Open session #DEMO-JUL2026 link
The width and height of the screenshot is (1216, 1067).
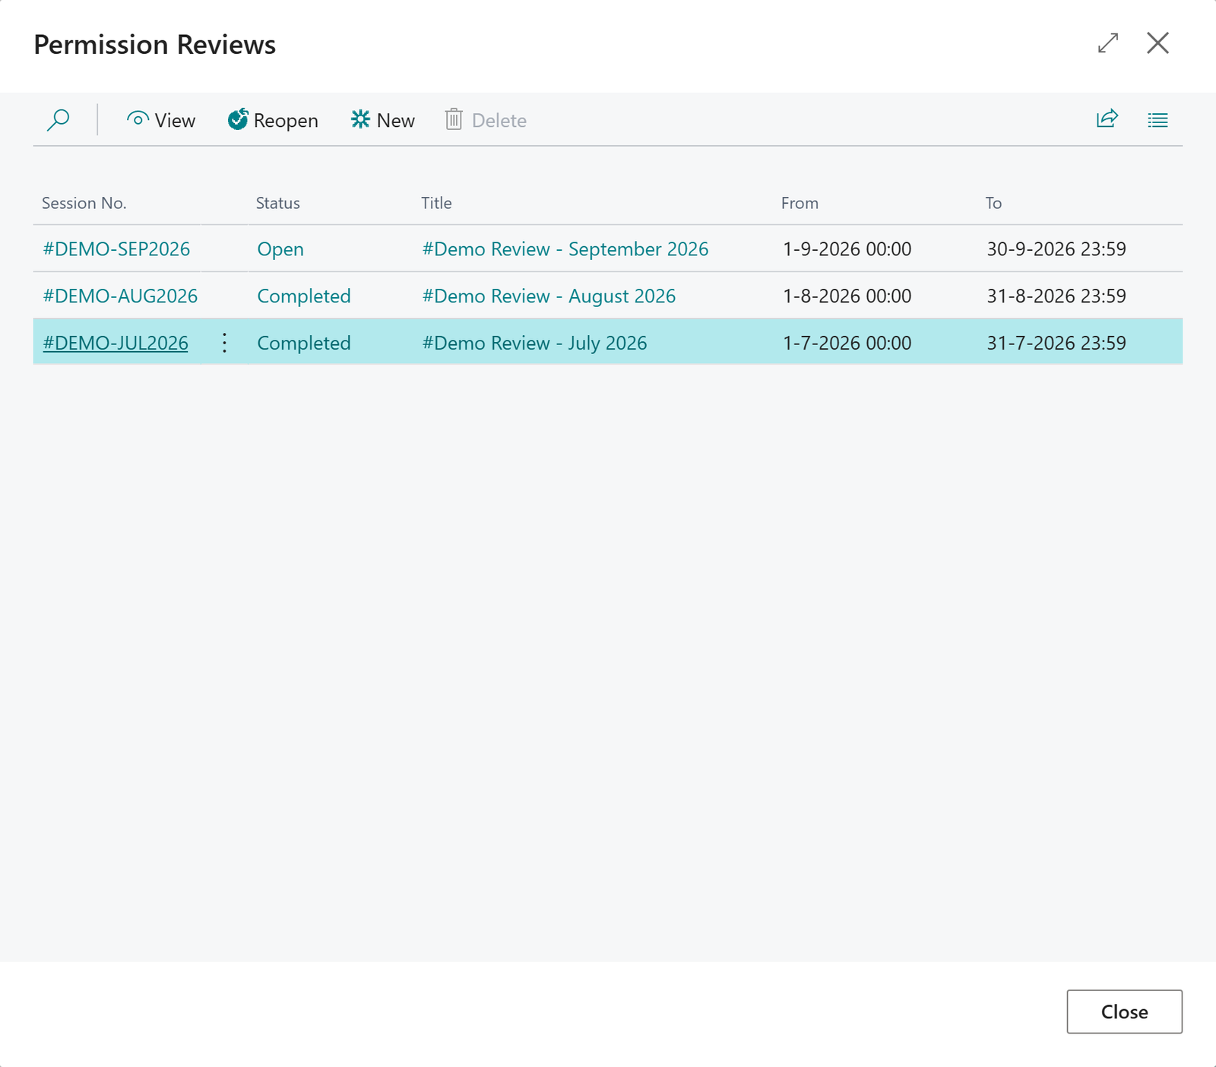point(116,344)
